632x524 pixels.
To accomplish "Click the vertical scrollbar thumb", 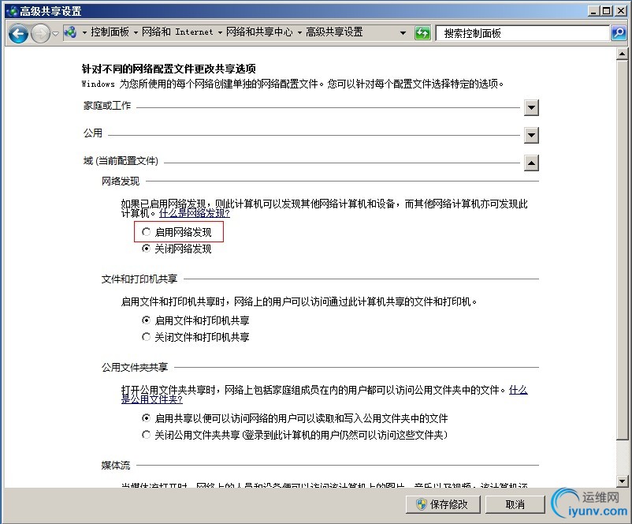I will point(622,249).
